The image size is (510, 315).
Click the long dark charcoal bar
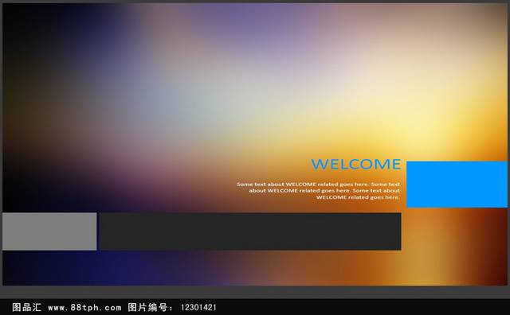[250, 231]
